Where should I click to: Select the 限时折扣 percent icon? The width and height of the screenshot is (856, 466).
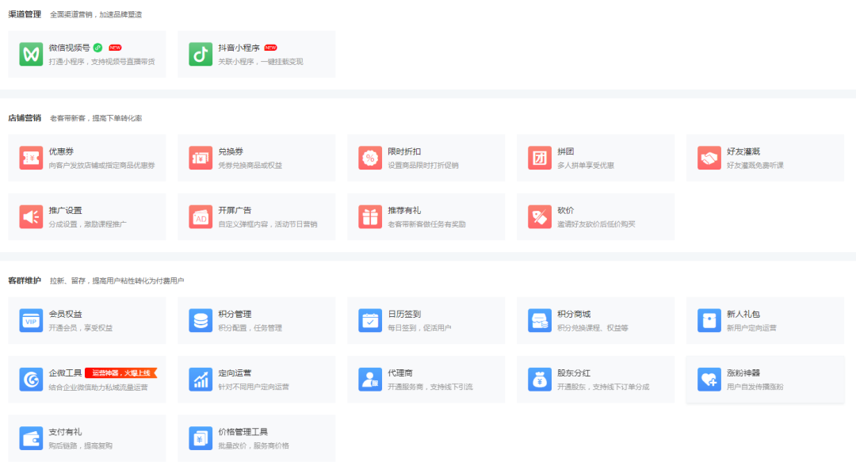pyautogui.click(x=370, y=157)
